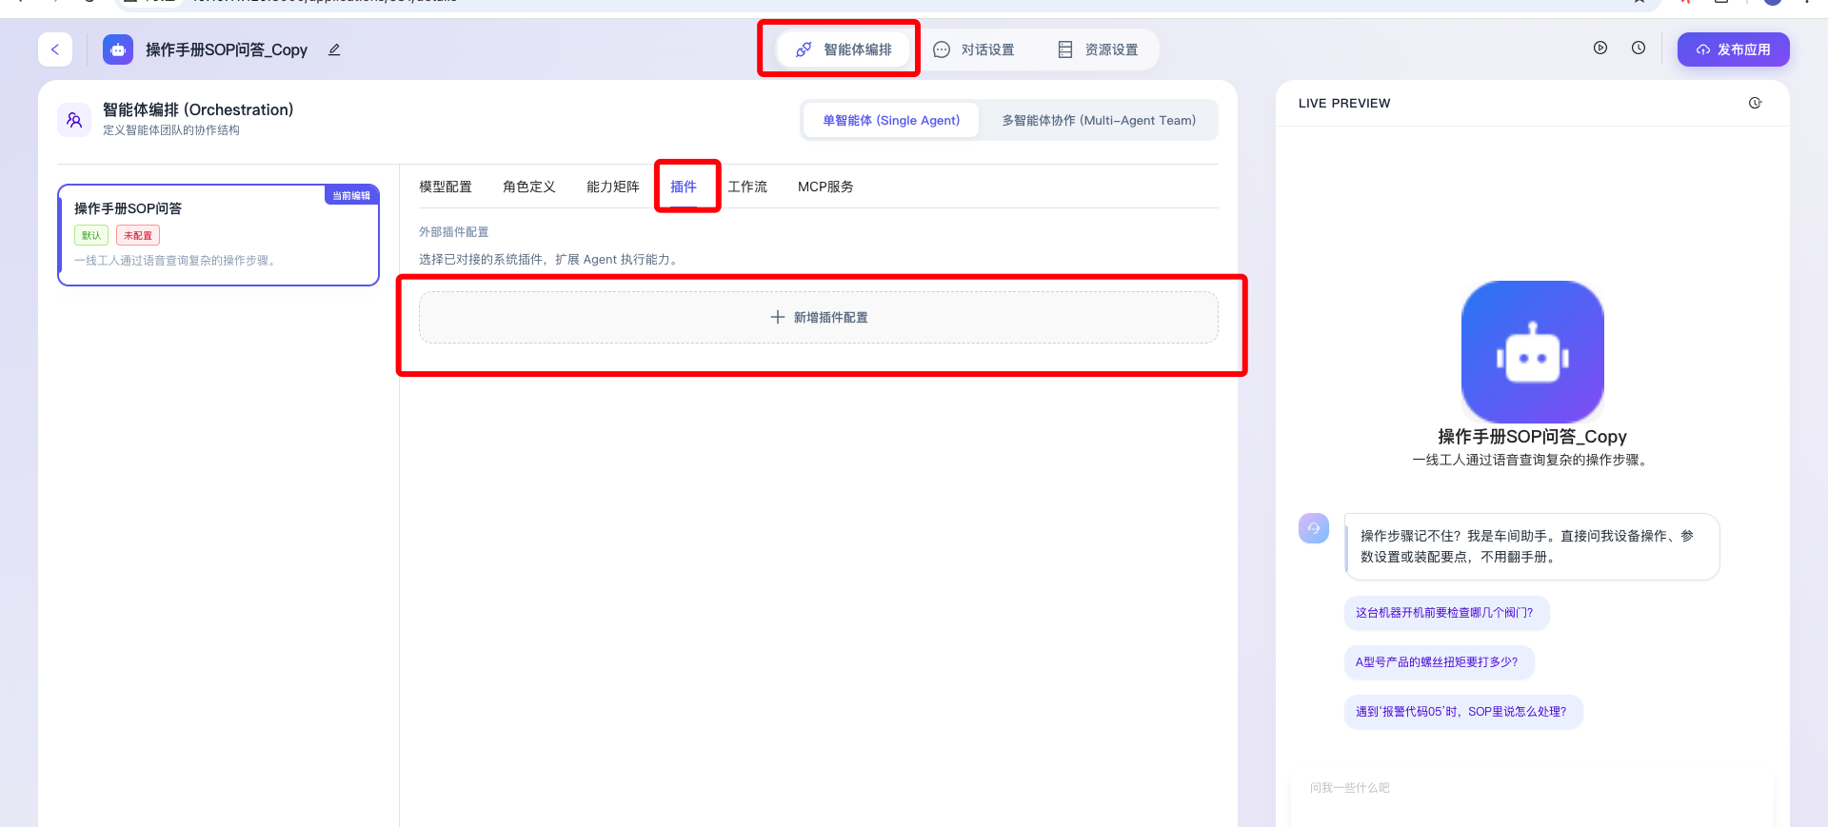
Task: Click the pencil icon to rename the app
Action: pyautogui.click(x=334, y=49)
